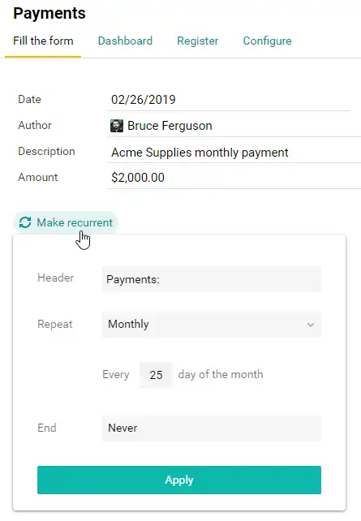Click the Header input containing Payments:
Viewport: 361px width, 521px height.
point(212,279)
